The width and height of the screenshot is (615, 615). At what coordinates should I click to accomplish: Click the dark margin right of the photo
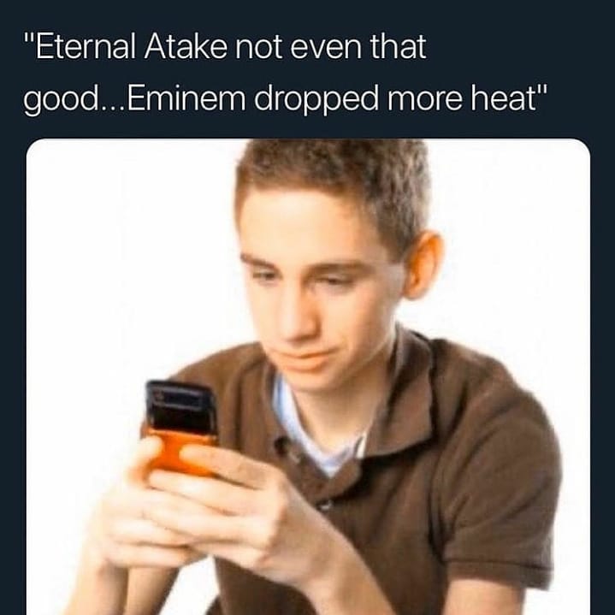(x=603, y=376)
